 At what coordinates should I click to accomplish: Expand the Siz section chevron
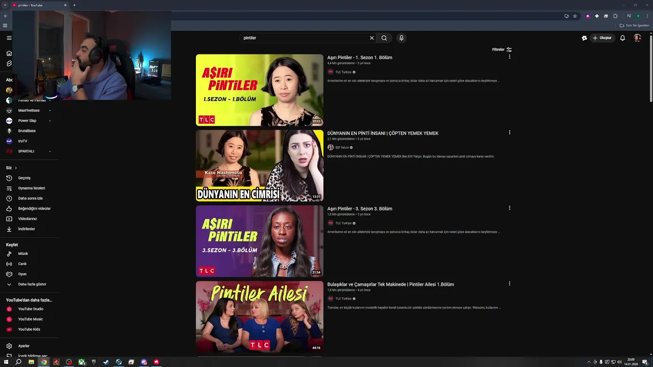pyautogui.click(x=16, y=168)
